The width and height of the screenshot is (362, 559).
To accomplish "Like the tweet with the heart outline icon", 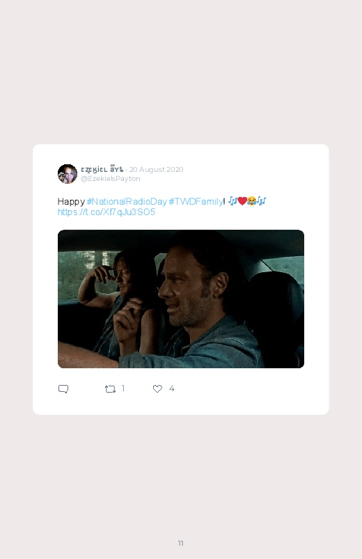I will tap(157, 388).
